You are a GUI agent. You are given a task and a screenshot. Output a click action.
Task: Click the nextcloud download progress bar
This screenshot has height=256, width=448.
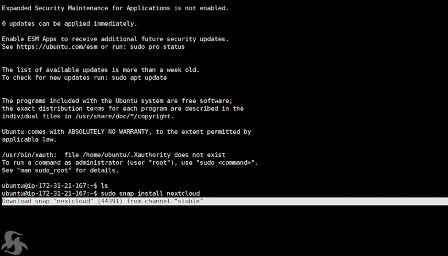tap(224, 201)
